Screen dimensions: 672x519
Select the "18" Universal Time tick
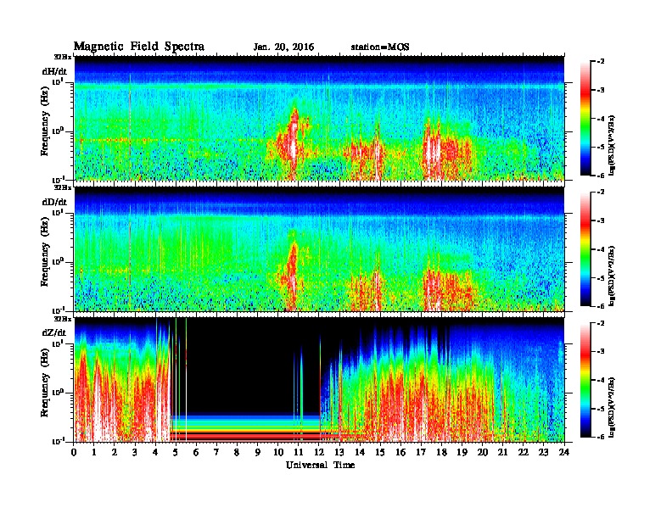(x=441, y=453)
